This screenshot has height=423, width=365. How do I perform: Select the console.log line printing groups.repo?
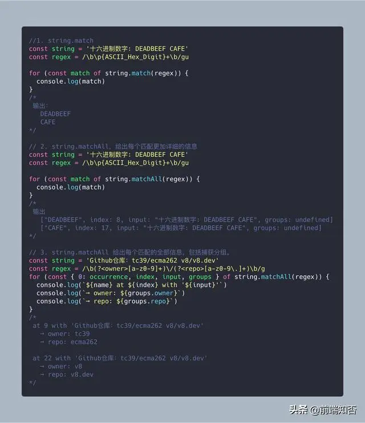pyautogui.click(x=107, y=301)
